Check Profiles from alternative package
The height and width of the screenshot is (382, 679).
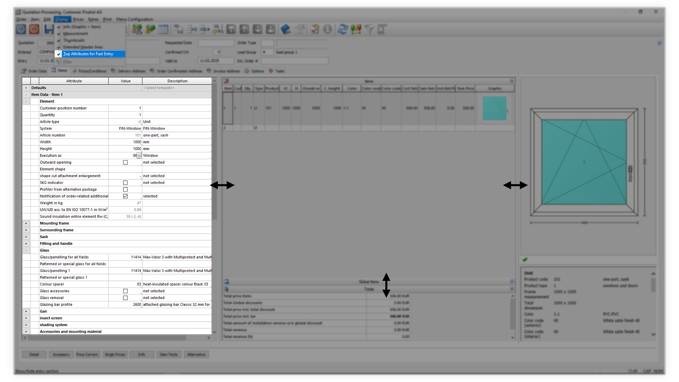(125, 190)
